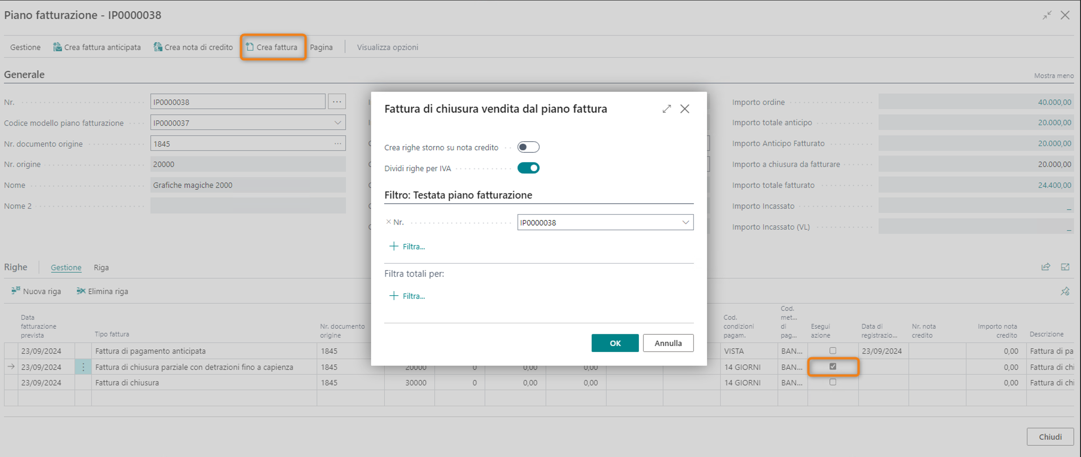
Task: Click Esegui azione column header
Action: coord(820,331)
